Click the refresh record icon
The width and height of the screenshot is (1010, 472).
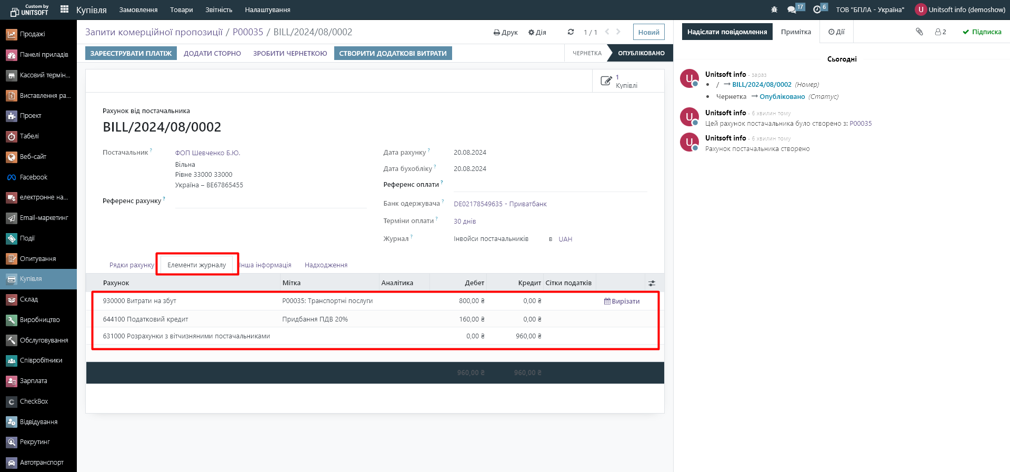(571, 32)
